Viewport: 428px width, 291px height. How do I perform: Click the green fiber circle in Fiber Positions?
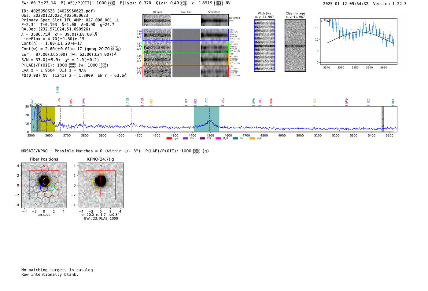51,187
